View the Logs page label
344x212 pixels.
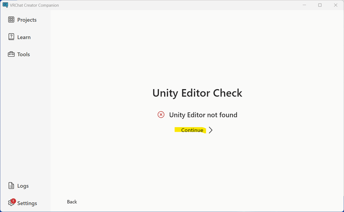point(23,186)
